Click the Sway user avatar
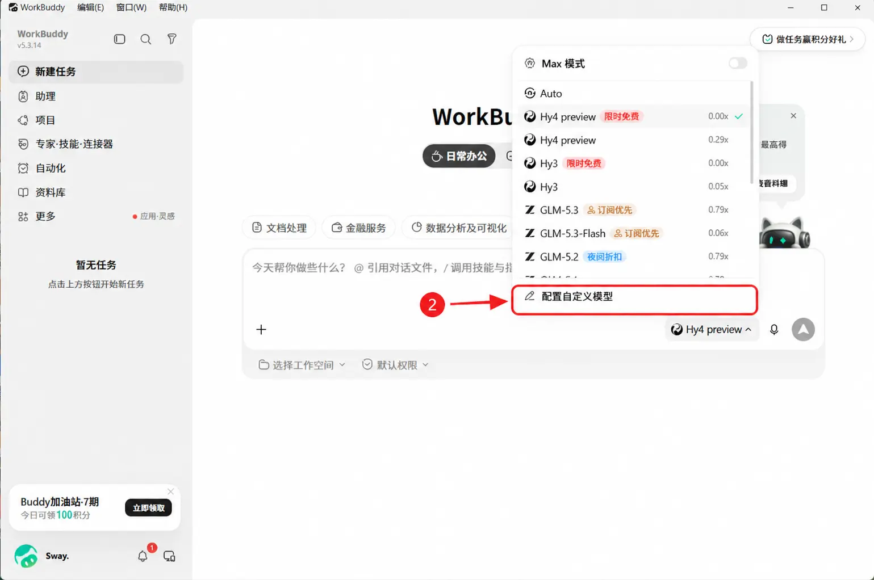This screenshot has width=874, height=580. (26, 556)
